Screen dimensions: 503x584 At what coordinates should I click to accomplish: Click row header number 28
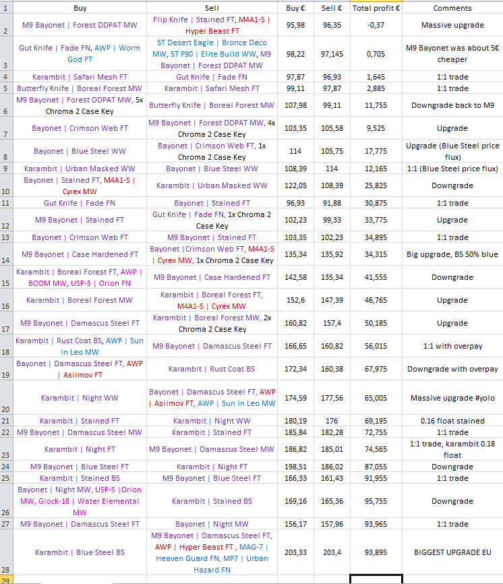pyautogui.click(x=6, y=552)
